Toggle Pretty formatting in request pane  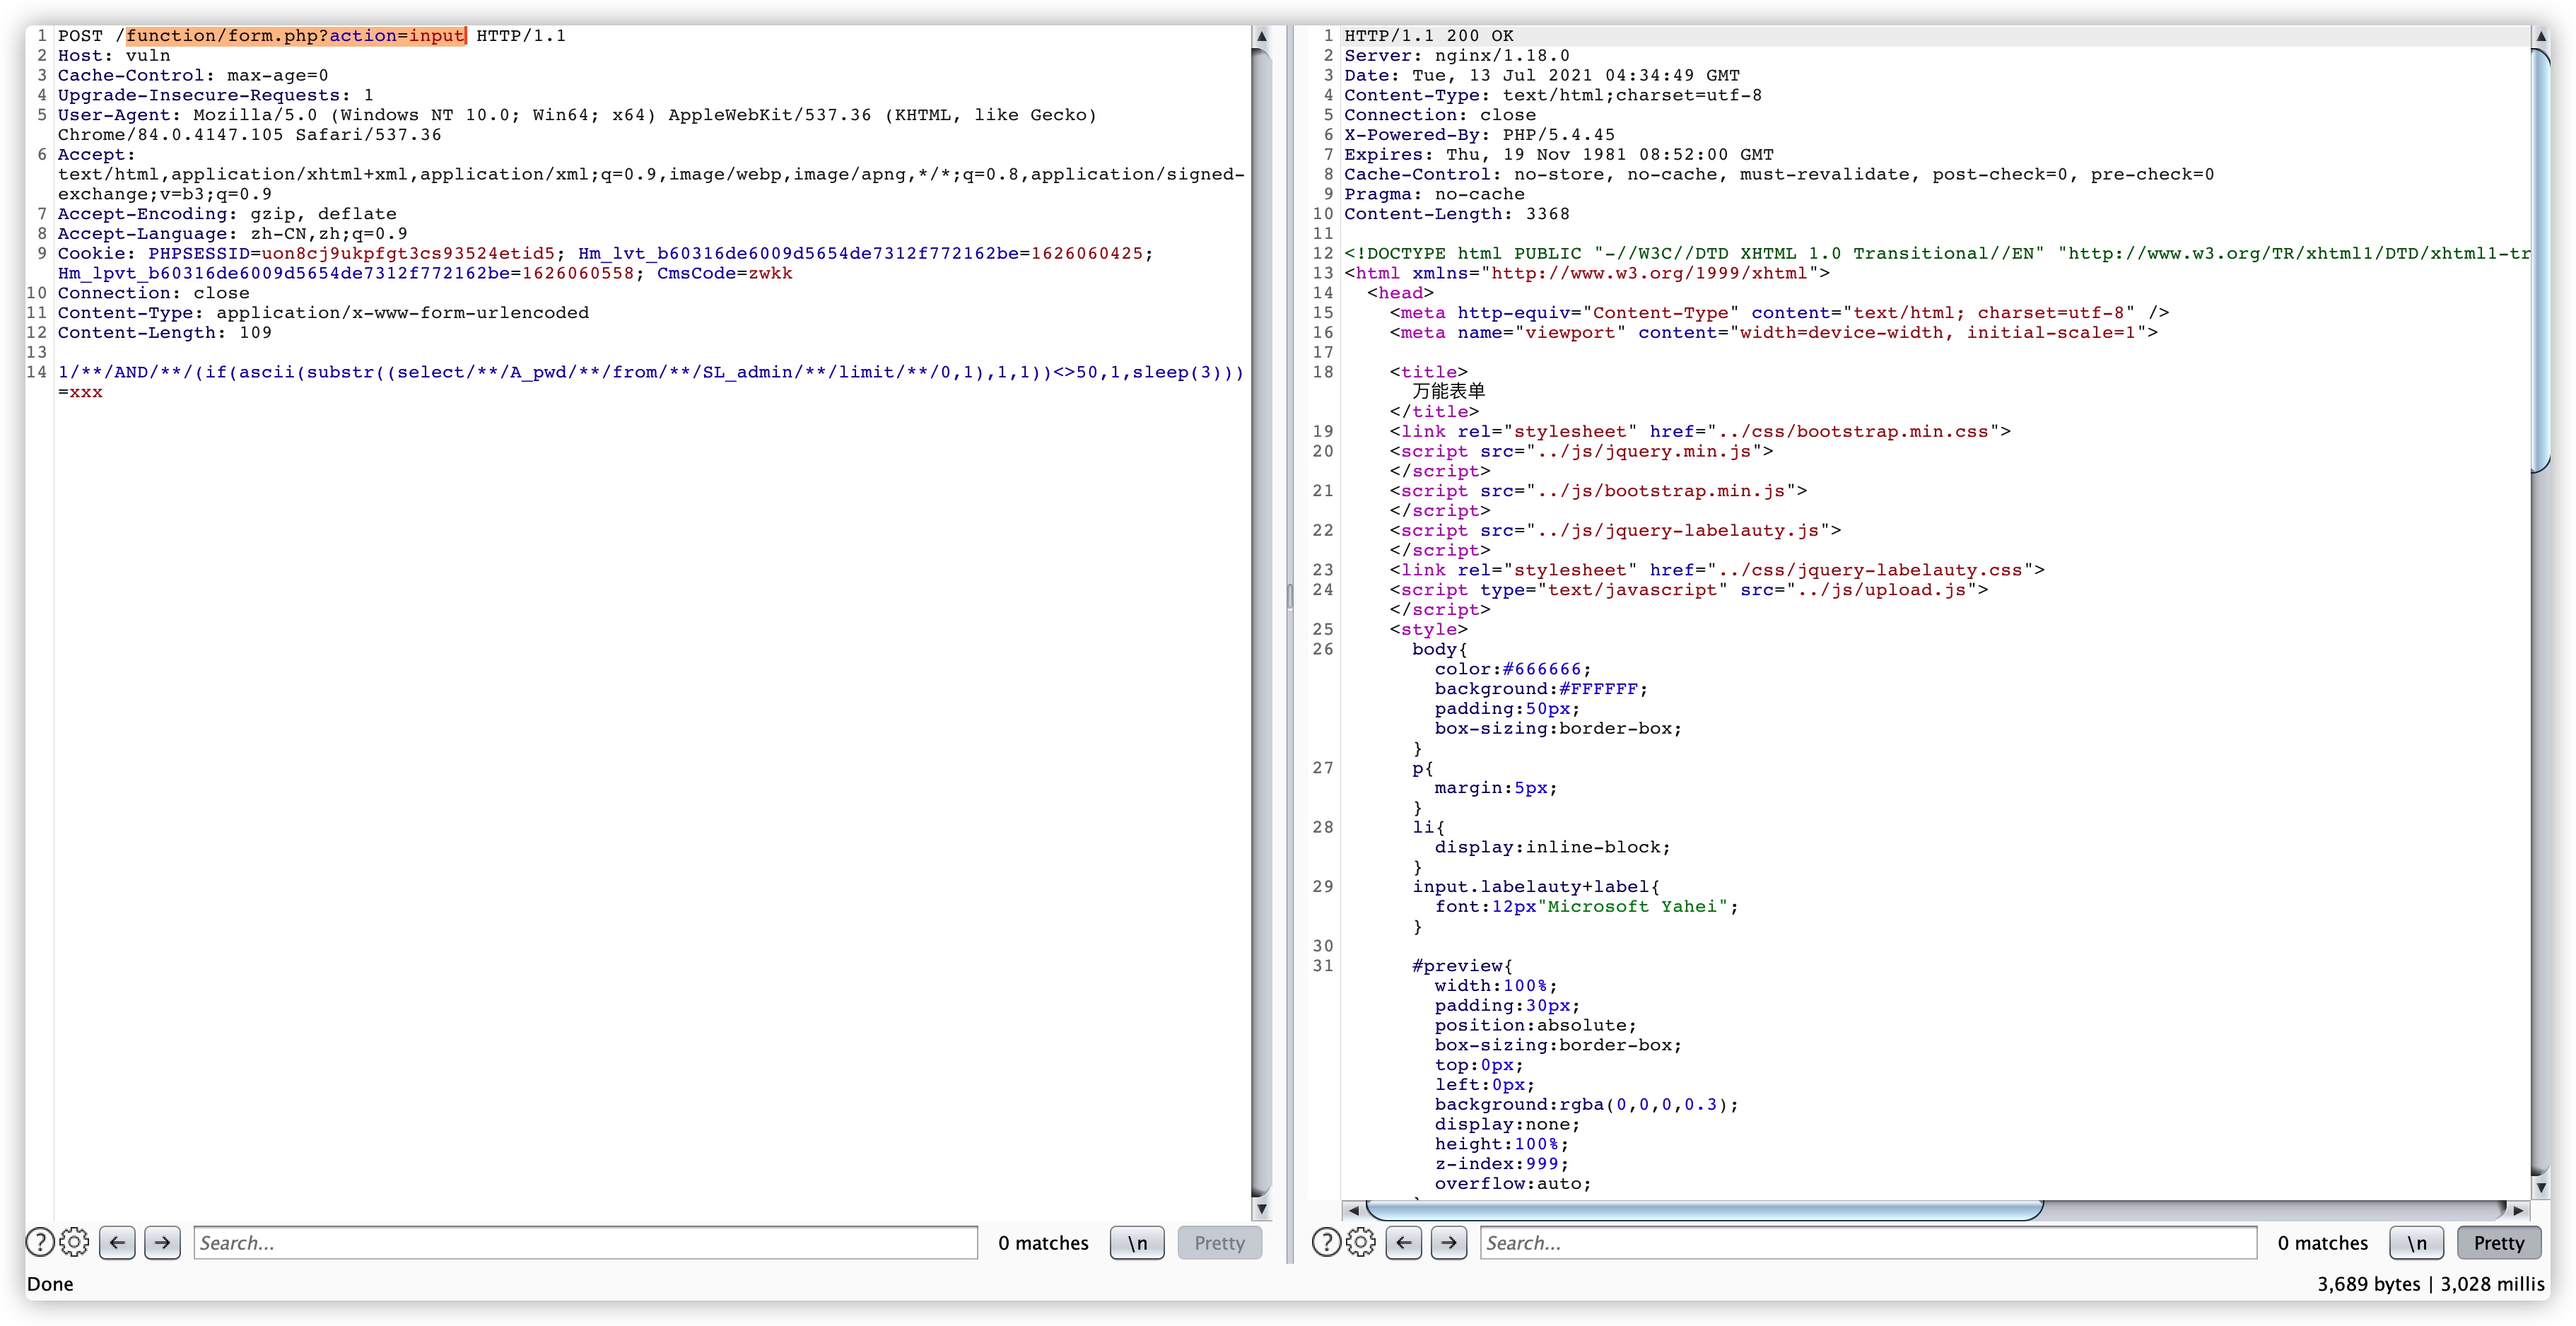[1219, 1242]
